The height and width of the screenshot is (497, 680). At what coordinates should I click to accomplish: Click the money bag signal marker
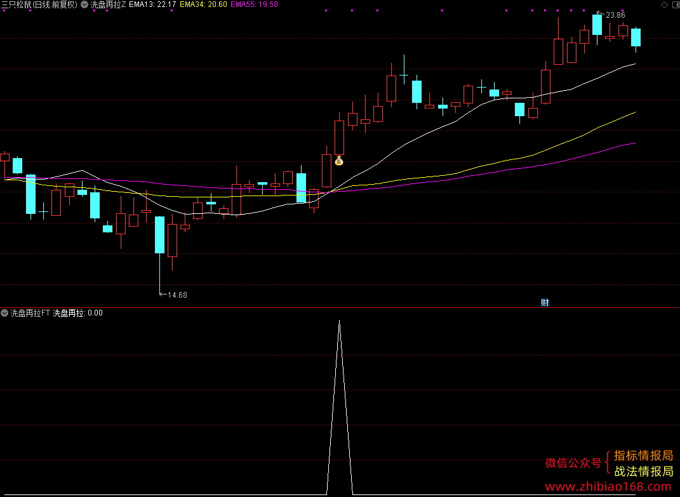[339, 161]
